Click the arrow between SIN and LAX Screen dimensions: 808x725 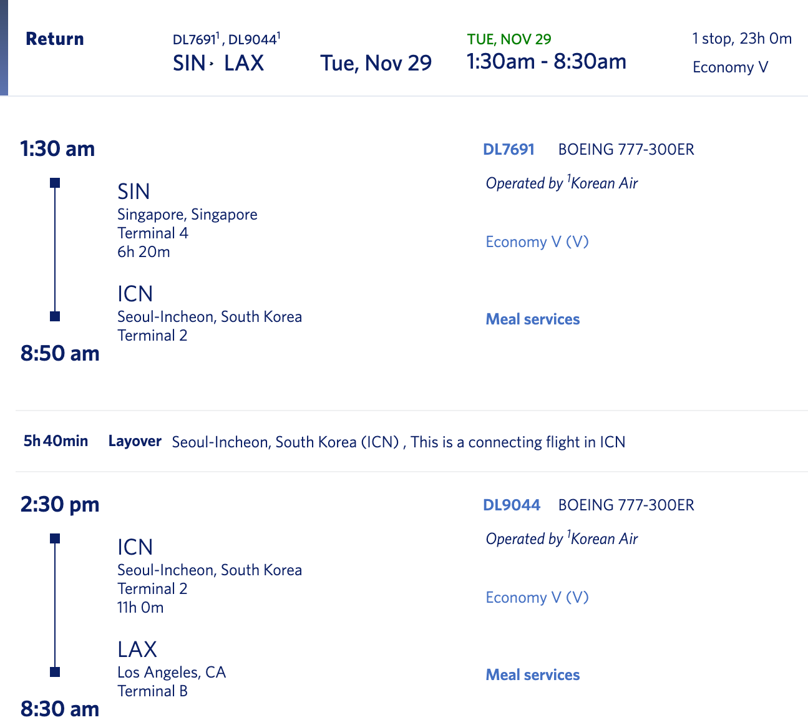pos(212,64)
